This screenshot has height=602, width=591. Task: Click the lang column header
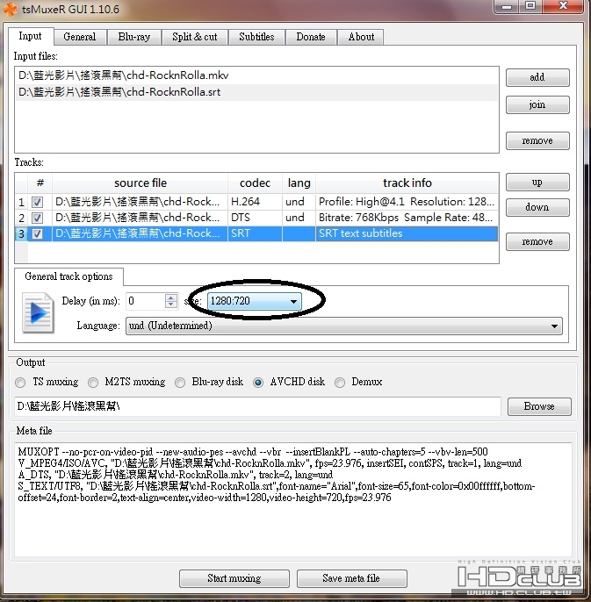(x=299, y=183)
